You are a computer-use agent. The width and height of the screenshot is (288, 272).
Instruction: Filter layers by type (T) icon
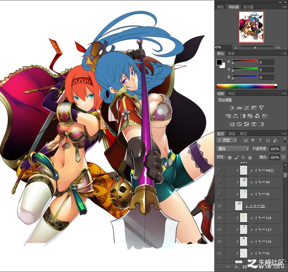[x=260, y=140]
